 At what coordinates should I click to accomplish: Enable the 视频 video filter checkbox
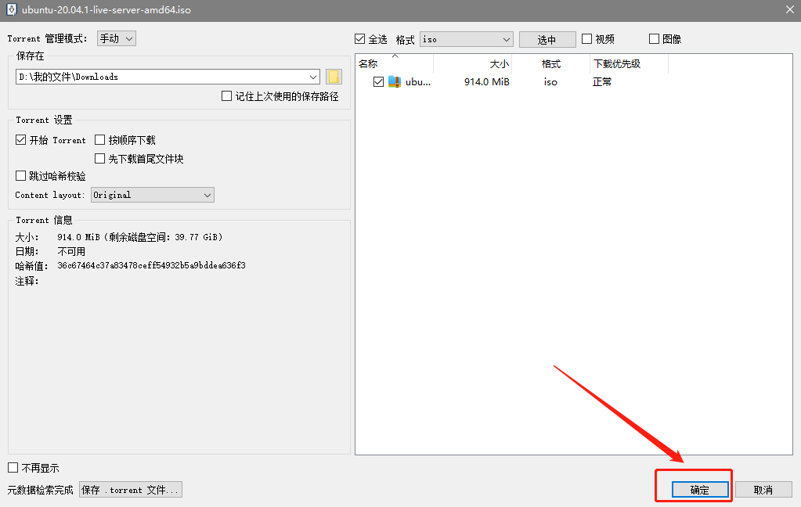click(x=587, y=39)
